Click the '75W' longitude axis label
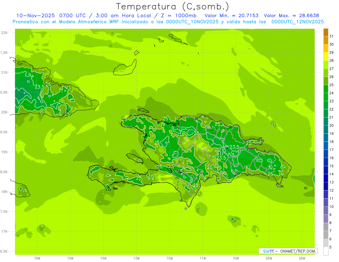Viewport: 339px width, 262px height. 70,258
